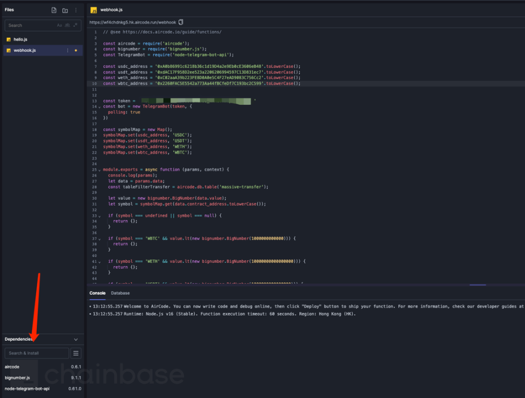Select the Console tab
Viewport: 525px width, 398px height.
[x=97, y=293]
